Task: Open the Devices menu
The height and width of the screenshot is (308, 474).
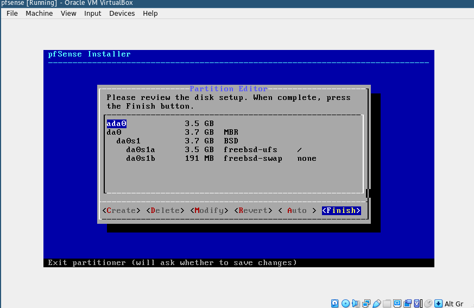Action: pyautogui.click(x=122, y=14)
